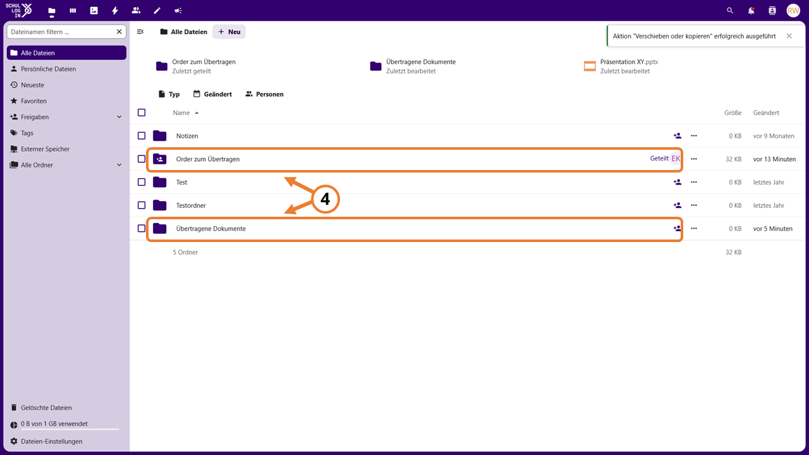Open three-dot actions menu for Testordner
809x455 pixels.
point(694,205)
